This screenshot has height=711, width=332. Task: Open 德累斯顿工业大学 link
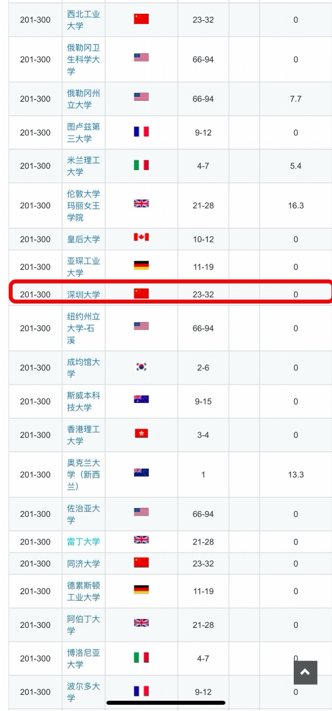click(x=83, y=591)
